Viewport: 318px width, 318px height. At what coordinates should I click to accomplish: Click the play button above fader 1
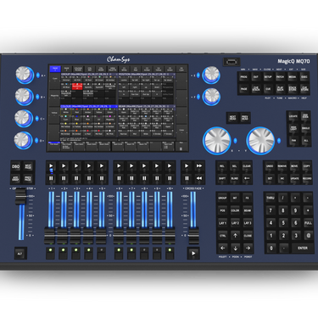51,166
